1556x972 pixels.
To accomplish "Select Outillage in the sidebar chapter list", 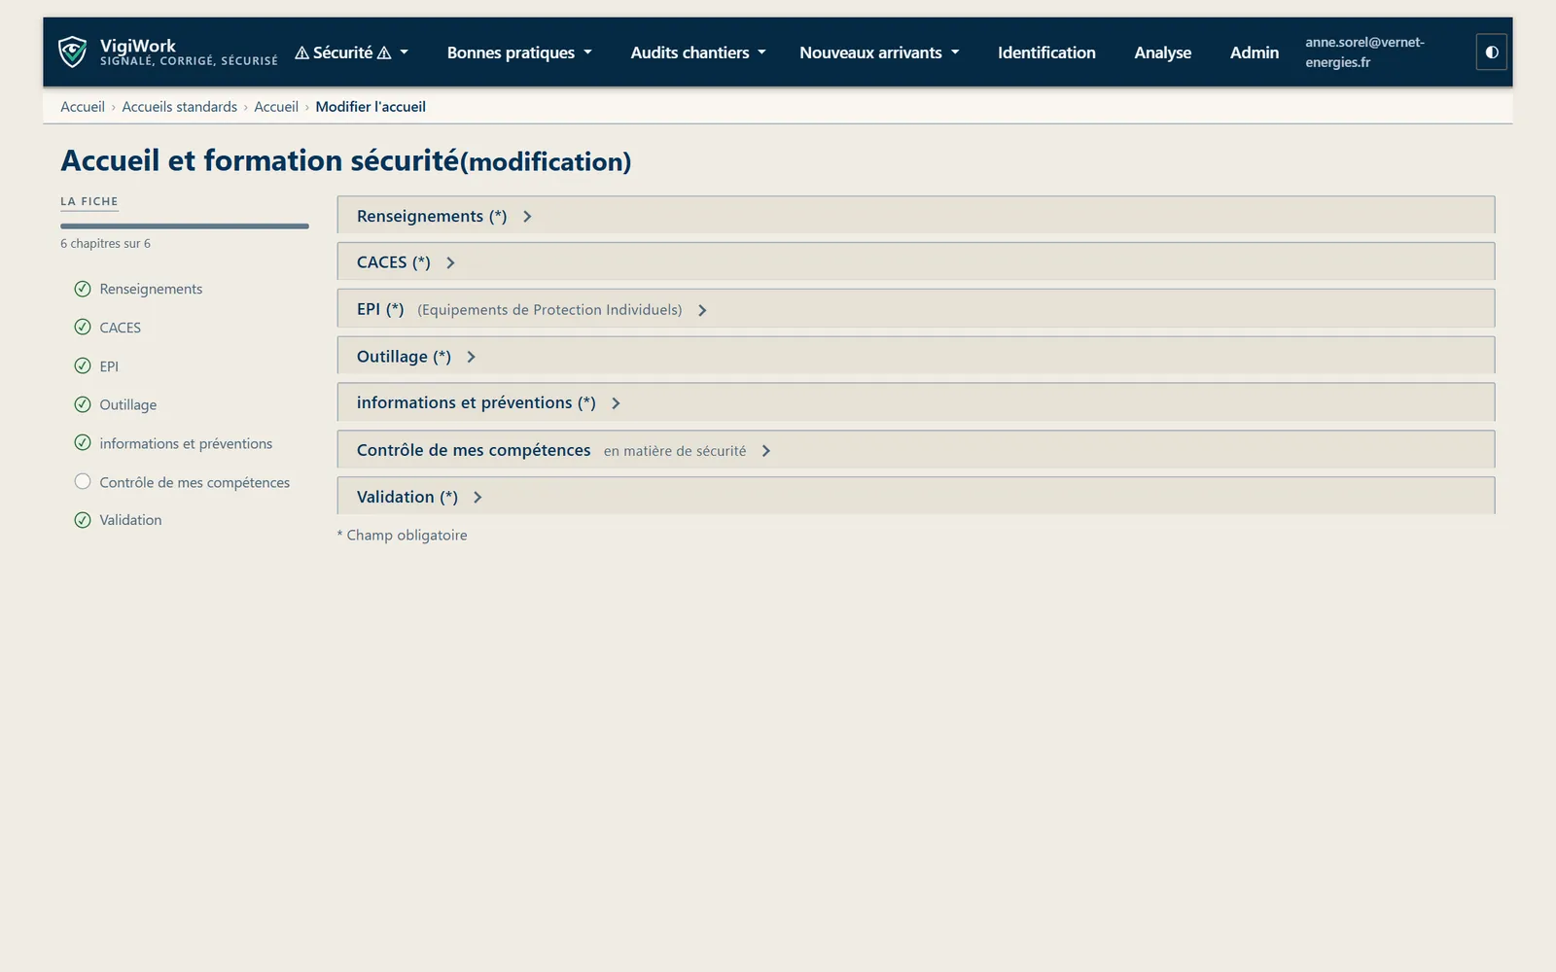I will click(x=127, y=404).
